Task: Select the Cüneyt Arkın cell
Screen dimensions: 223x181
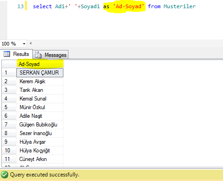Action: [x=40, y=159]
